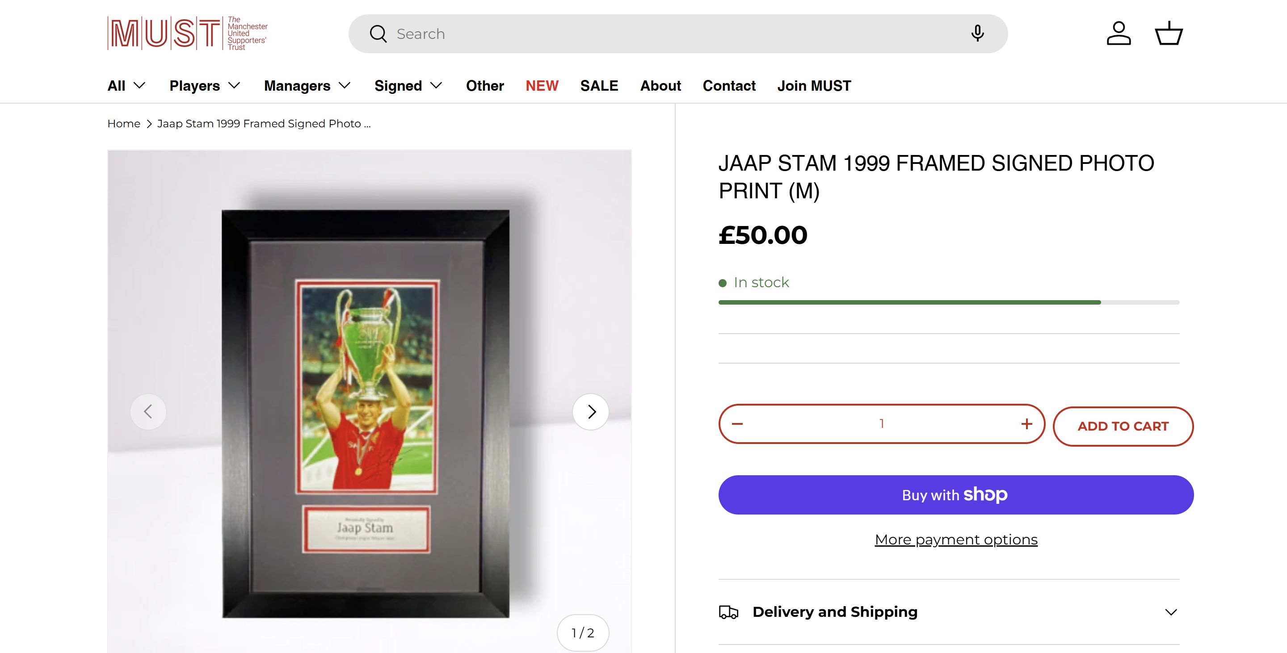This screenshot has width=1287, height=653.
Task: Open More payment options link
Action: (956, 540)
